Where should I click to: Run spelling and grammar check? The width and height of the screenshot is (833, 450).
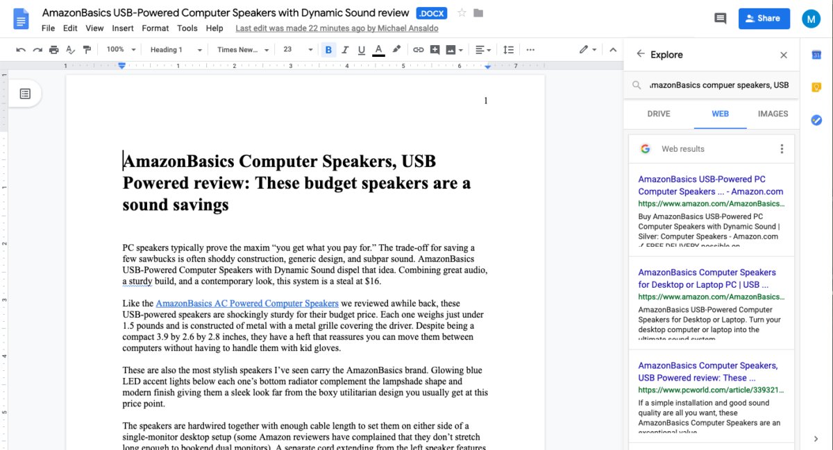70,50
